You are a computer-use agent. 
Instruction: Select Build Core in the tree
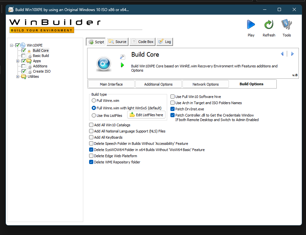point(41,50)
